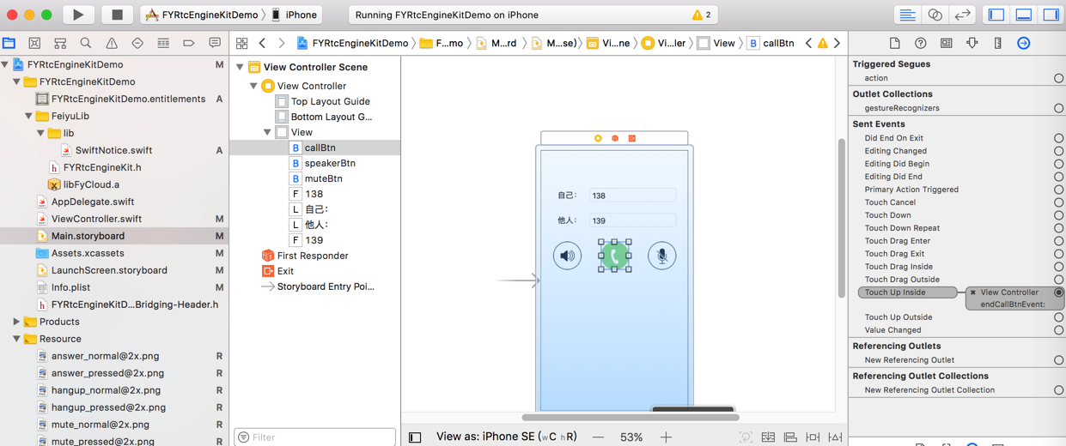
Task: Collapse the View Controller Scene
Action: (x=240, y=67)
